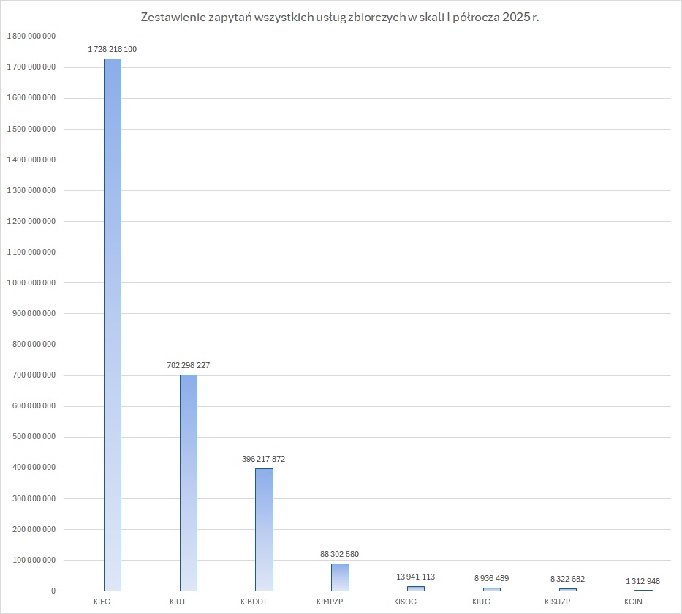This screenshot has height=614, width=682.
Task: Click the KIBDOT bar
Action: (x=264, y=528)
